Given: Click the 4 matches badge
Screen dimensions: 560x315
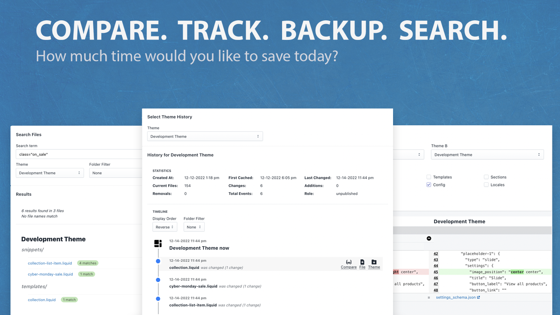Looking at the screenshot, I should point(88,263).
